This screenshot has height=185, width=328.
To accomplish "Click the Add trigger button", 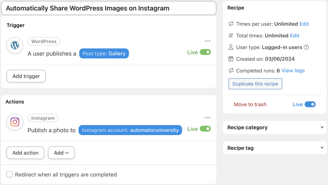I will 26,76.
